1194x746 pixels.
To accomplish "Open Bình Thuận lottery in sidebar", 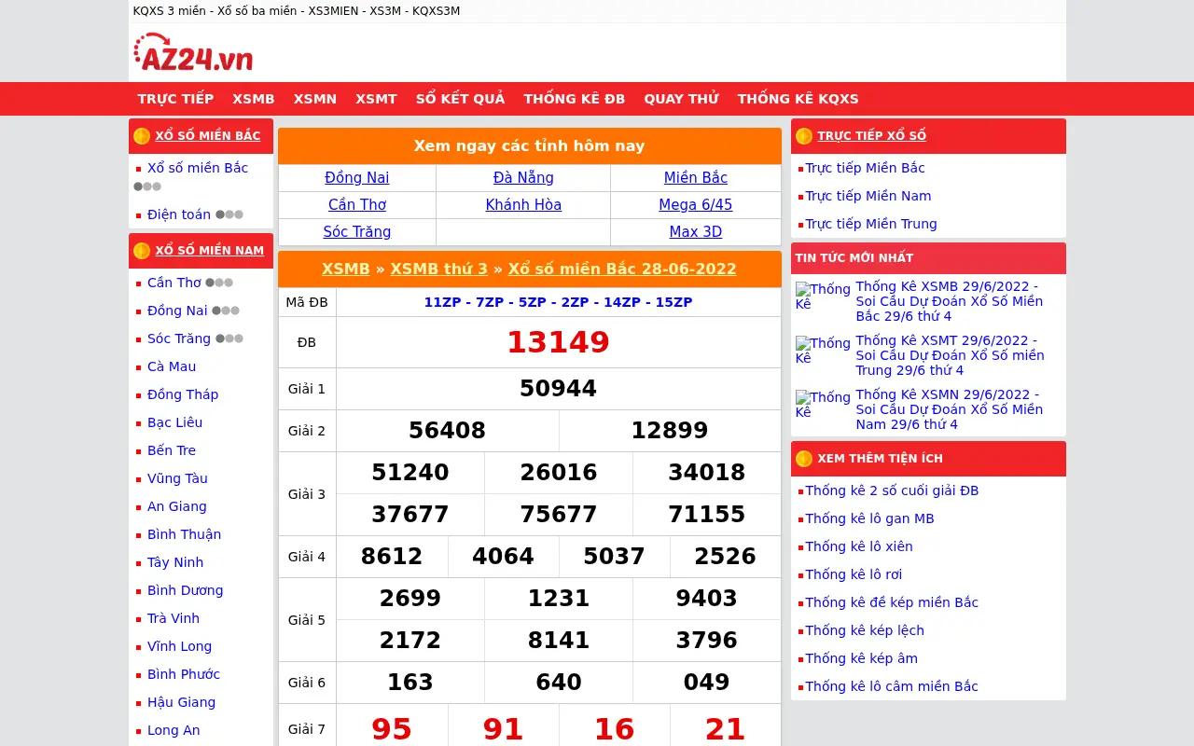I will (185, 534).
